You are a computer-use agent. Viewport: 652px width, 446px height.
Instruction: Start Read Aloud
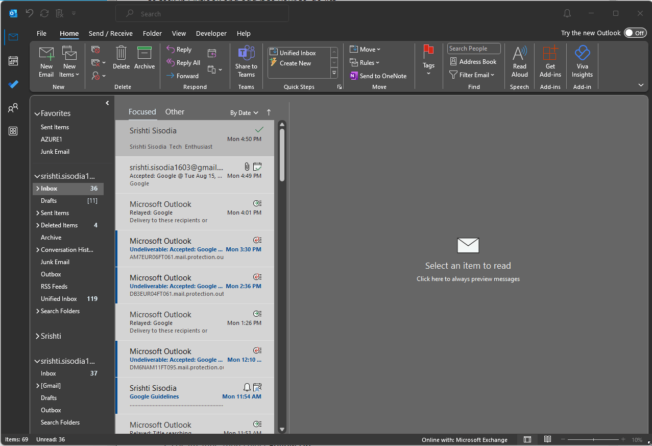tap(520, 61)
